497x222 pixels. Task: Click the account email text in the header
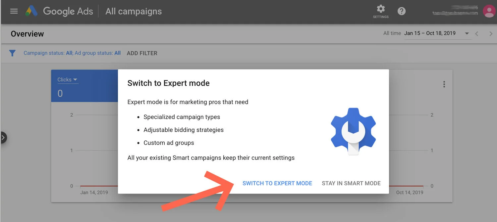click(455, 13)
